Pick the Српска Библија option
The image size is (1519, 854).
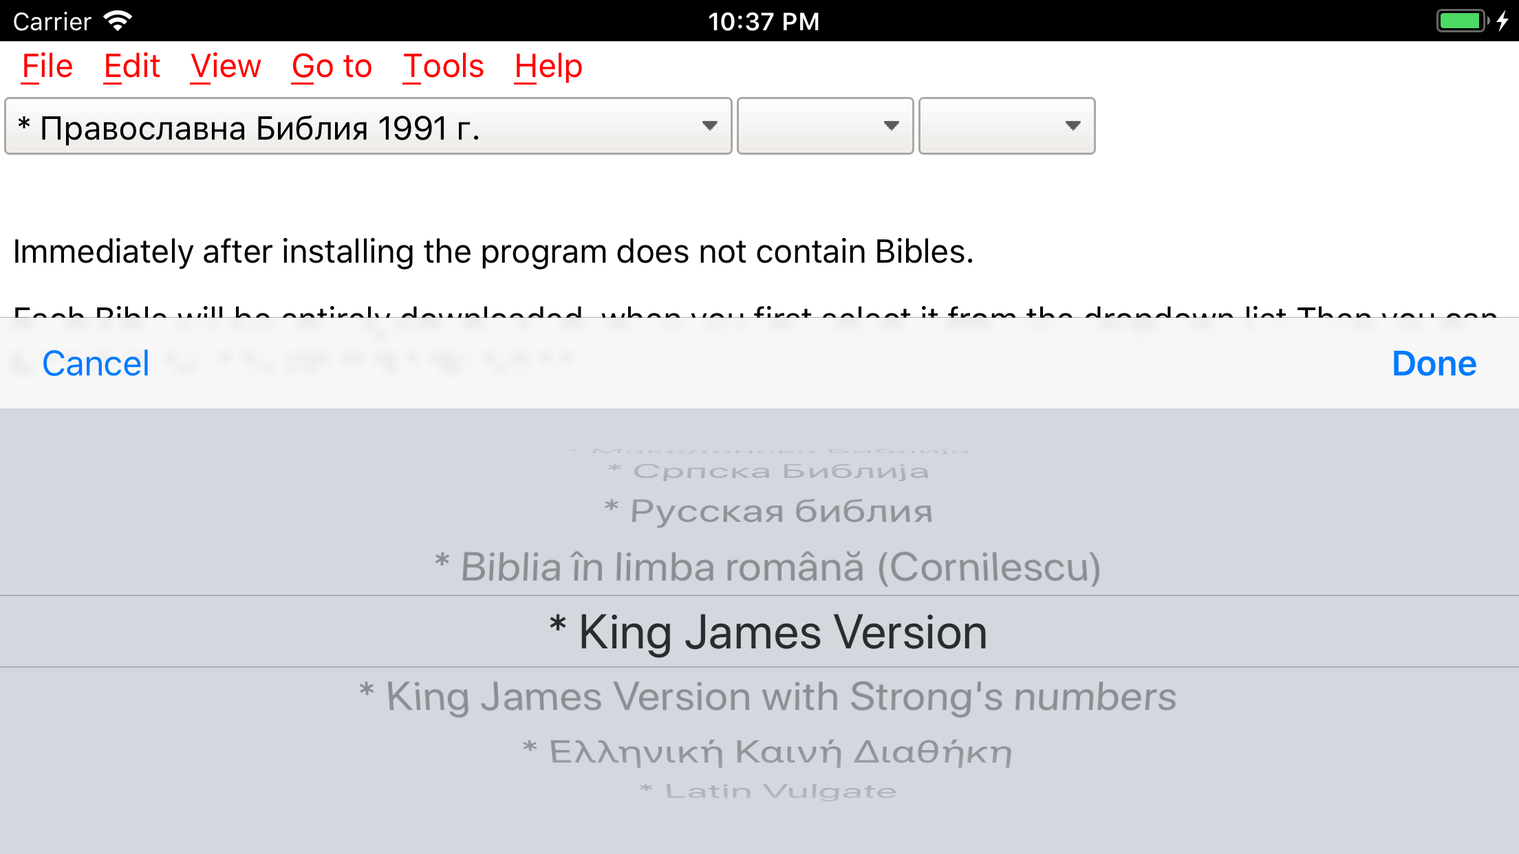(x=768, y=471)
